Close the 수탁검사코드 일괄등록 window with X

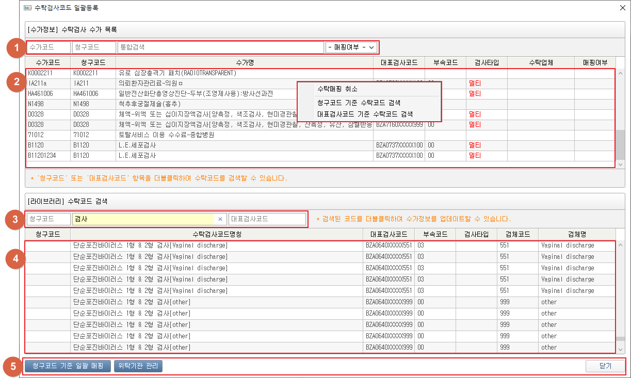click(x=622, y=8)
